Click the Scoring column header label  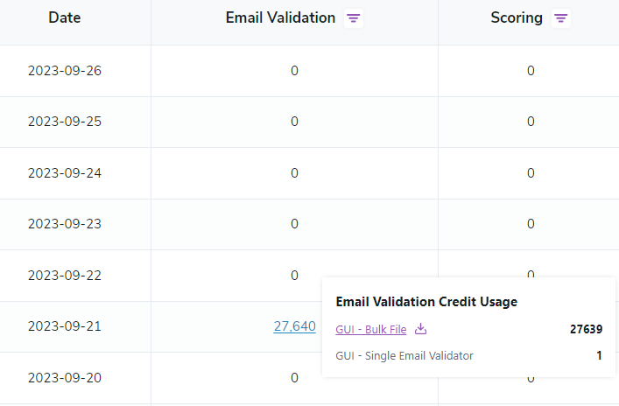(517, 18)
